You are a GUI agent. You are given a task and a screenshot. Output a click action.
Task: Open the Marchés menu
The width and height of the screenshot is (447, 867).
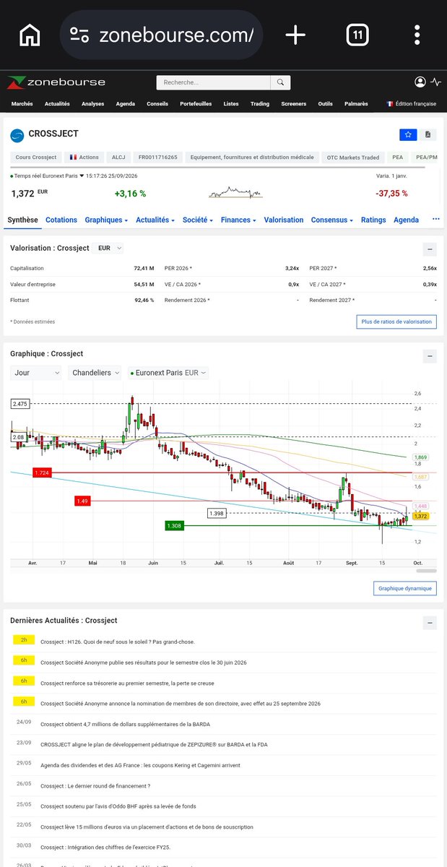click(x=22, y=103)
